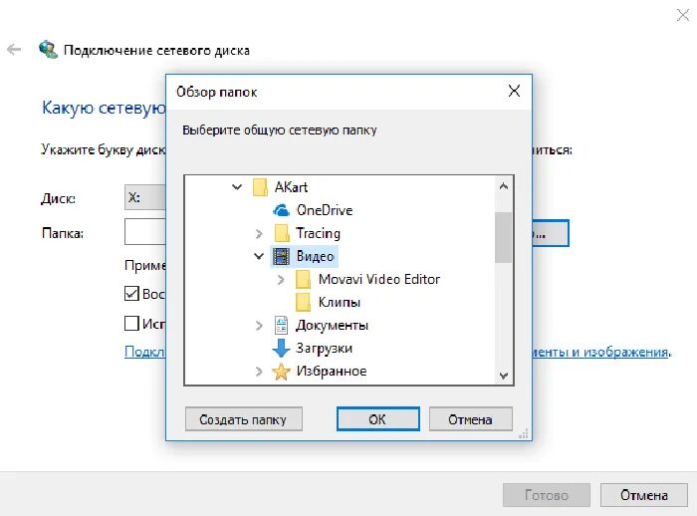The width and height of the screenshot is (697, 516).
Task: Click the Избранное star icon
Action: coord(281,372)
